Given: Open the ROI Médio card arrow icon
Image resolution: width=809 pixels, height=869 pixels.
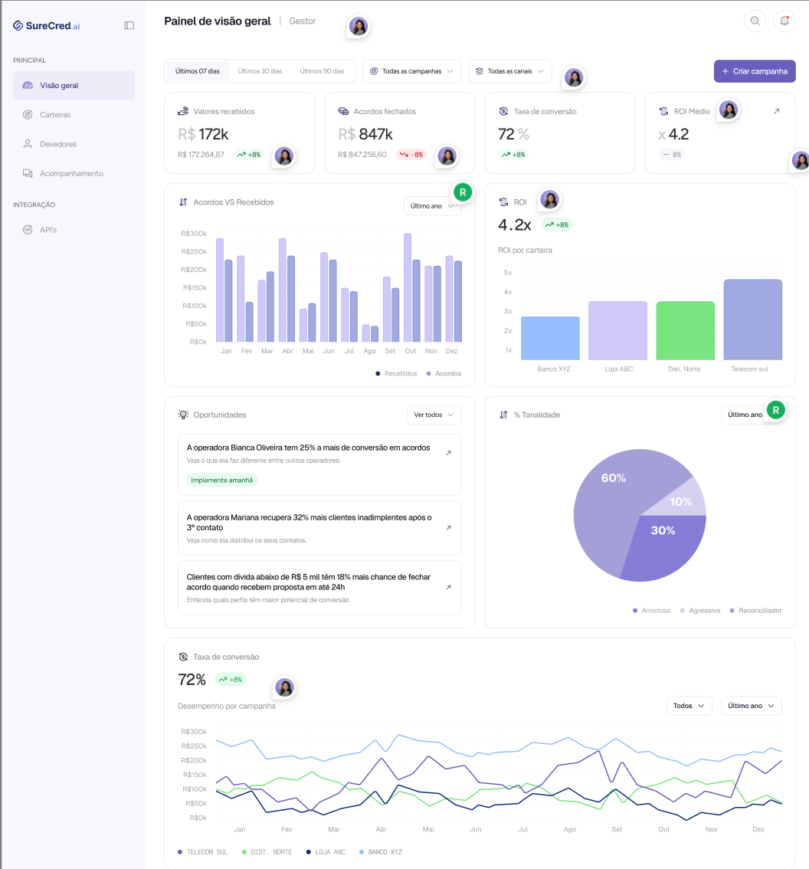Looking at the screenshot, I should [x=776, y=111].
